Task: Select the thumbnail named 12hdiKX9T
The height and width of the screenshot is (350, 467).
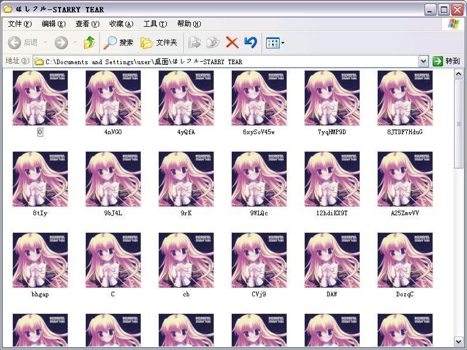Action: [332, 179]
